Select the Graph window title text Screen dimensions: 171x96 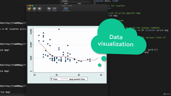pos(67,6)
